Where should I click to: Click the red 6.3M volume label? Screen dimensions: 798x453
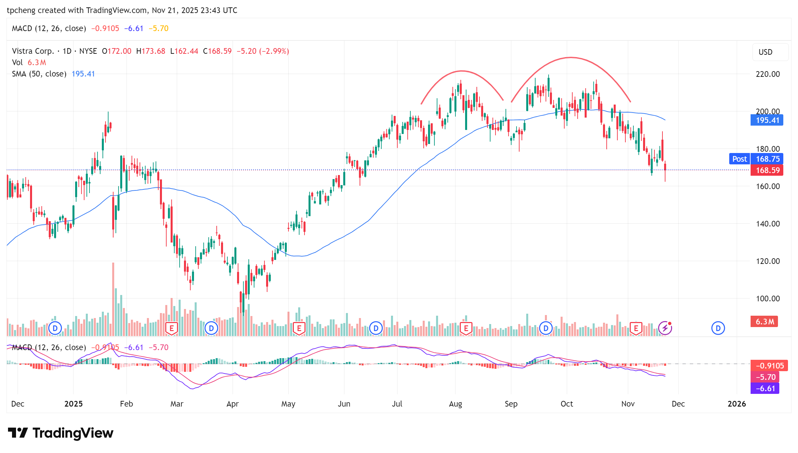764,321
